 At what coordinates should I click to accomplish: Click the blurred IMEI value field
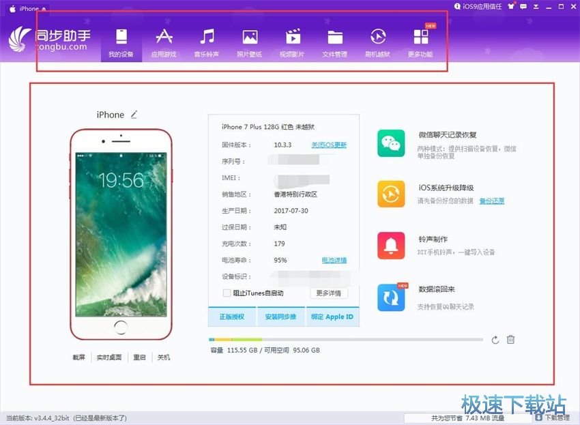pos(302,180)
